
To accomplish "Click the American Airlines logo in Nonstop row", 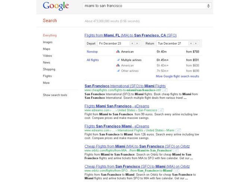I will tap(118, 51).
